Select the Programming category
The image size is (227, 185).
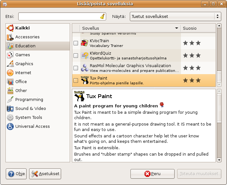38,99
